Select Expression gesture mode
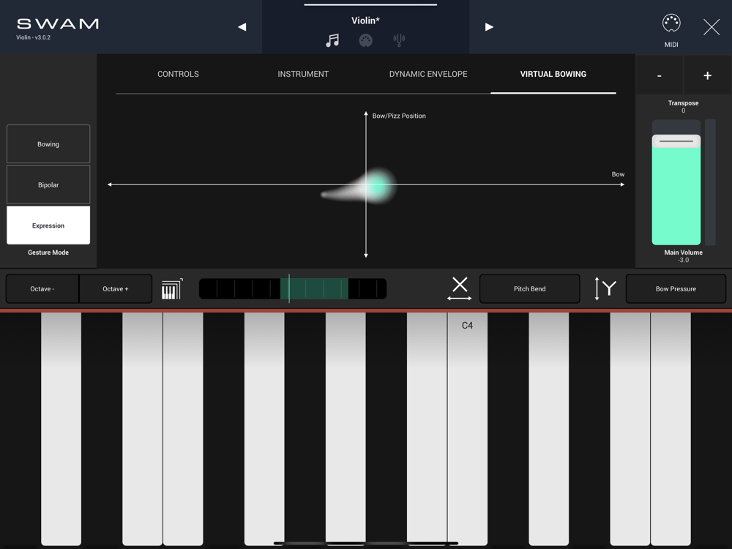Screen dimensions: 732x549 tap(48, 225)
